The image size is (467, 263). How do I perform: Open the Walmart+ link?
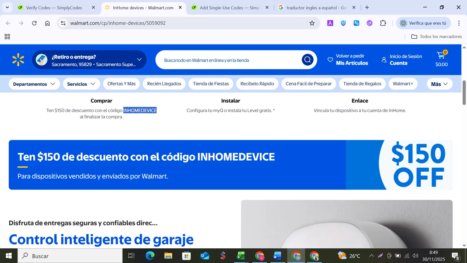pyautogui.click(x=403, y=84)
